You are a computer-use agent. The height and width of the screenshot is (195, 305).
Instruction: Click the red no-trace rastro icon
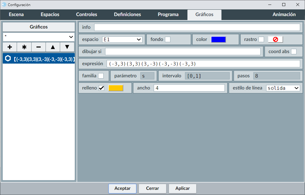275,39
